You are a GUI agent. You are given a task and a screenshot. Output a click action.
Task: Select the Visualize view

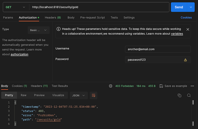pos(58,95)
